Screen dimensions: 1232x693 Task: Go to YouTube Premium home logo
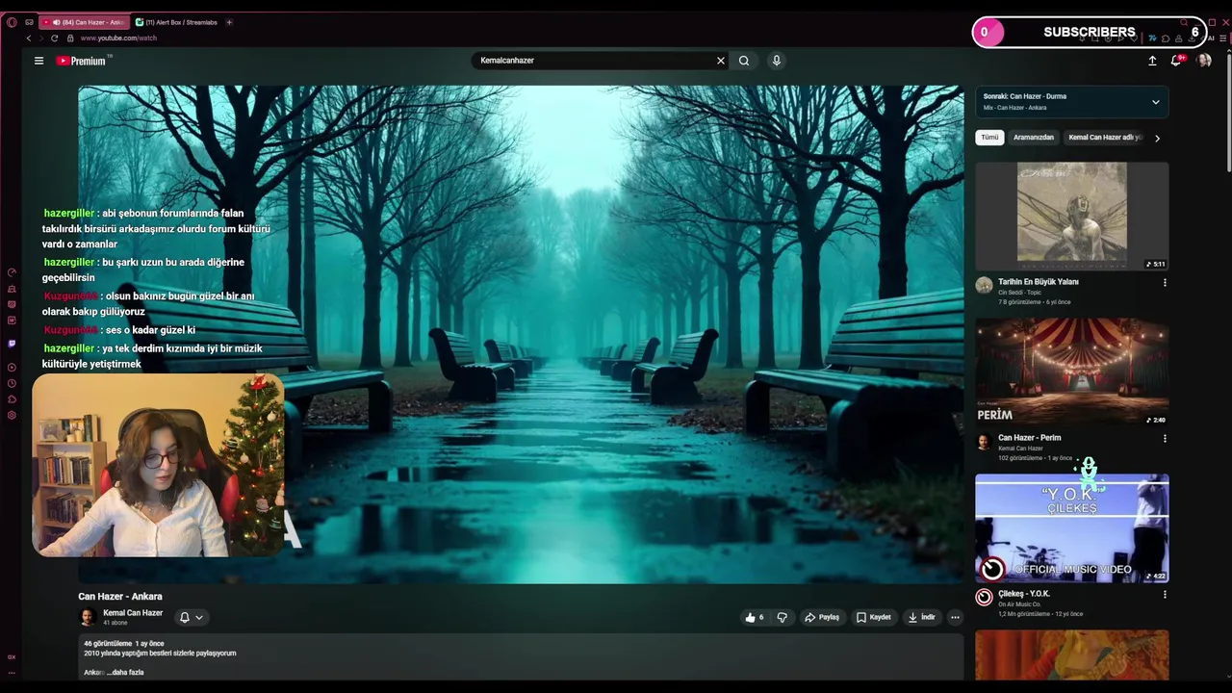(x=84, y=61)
